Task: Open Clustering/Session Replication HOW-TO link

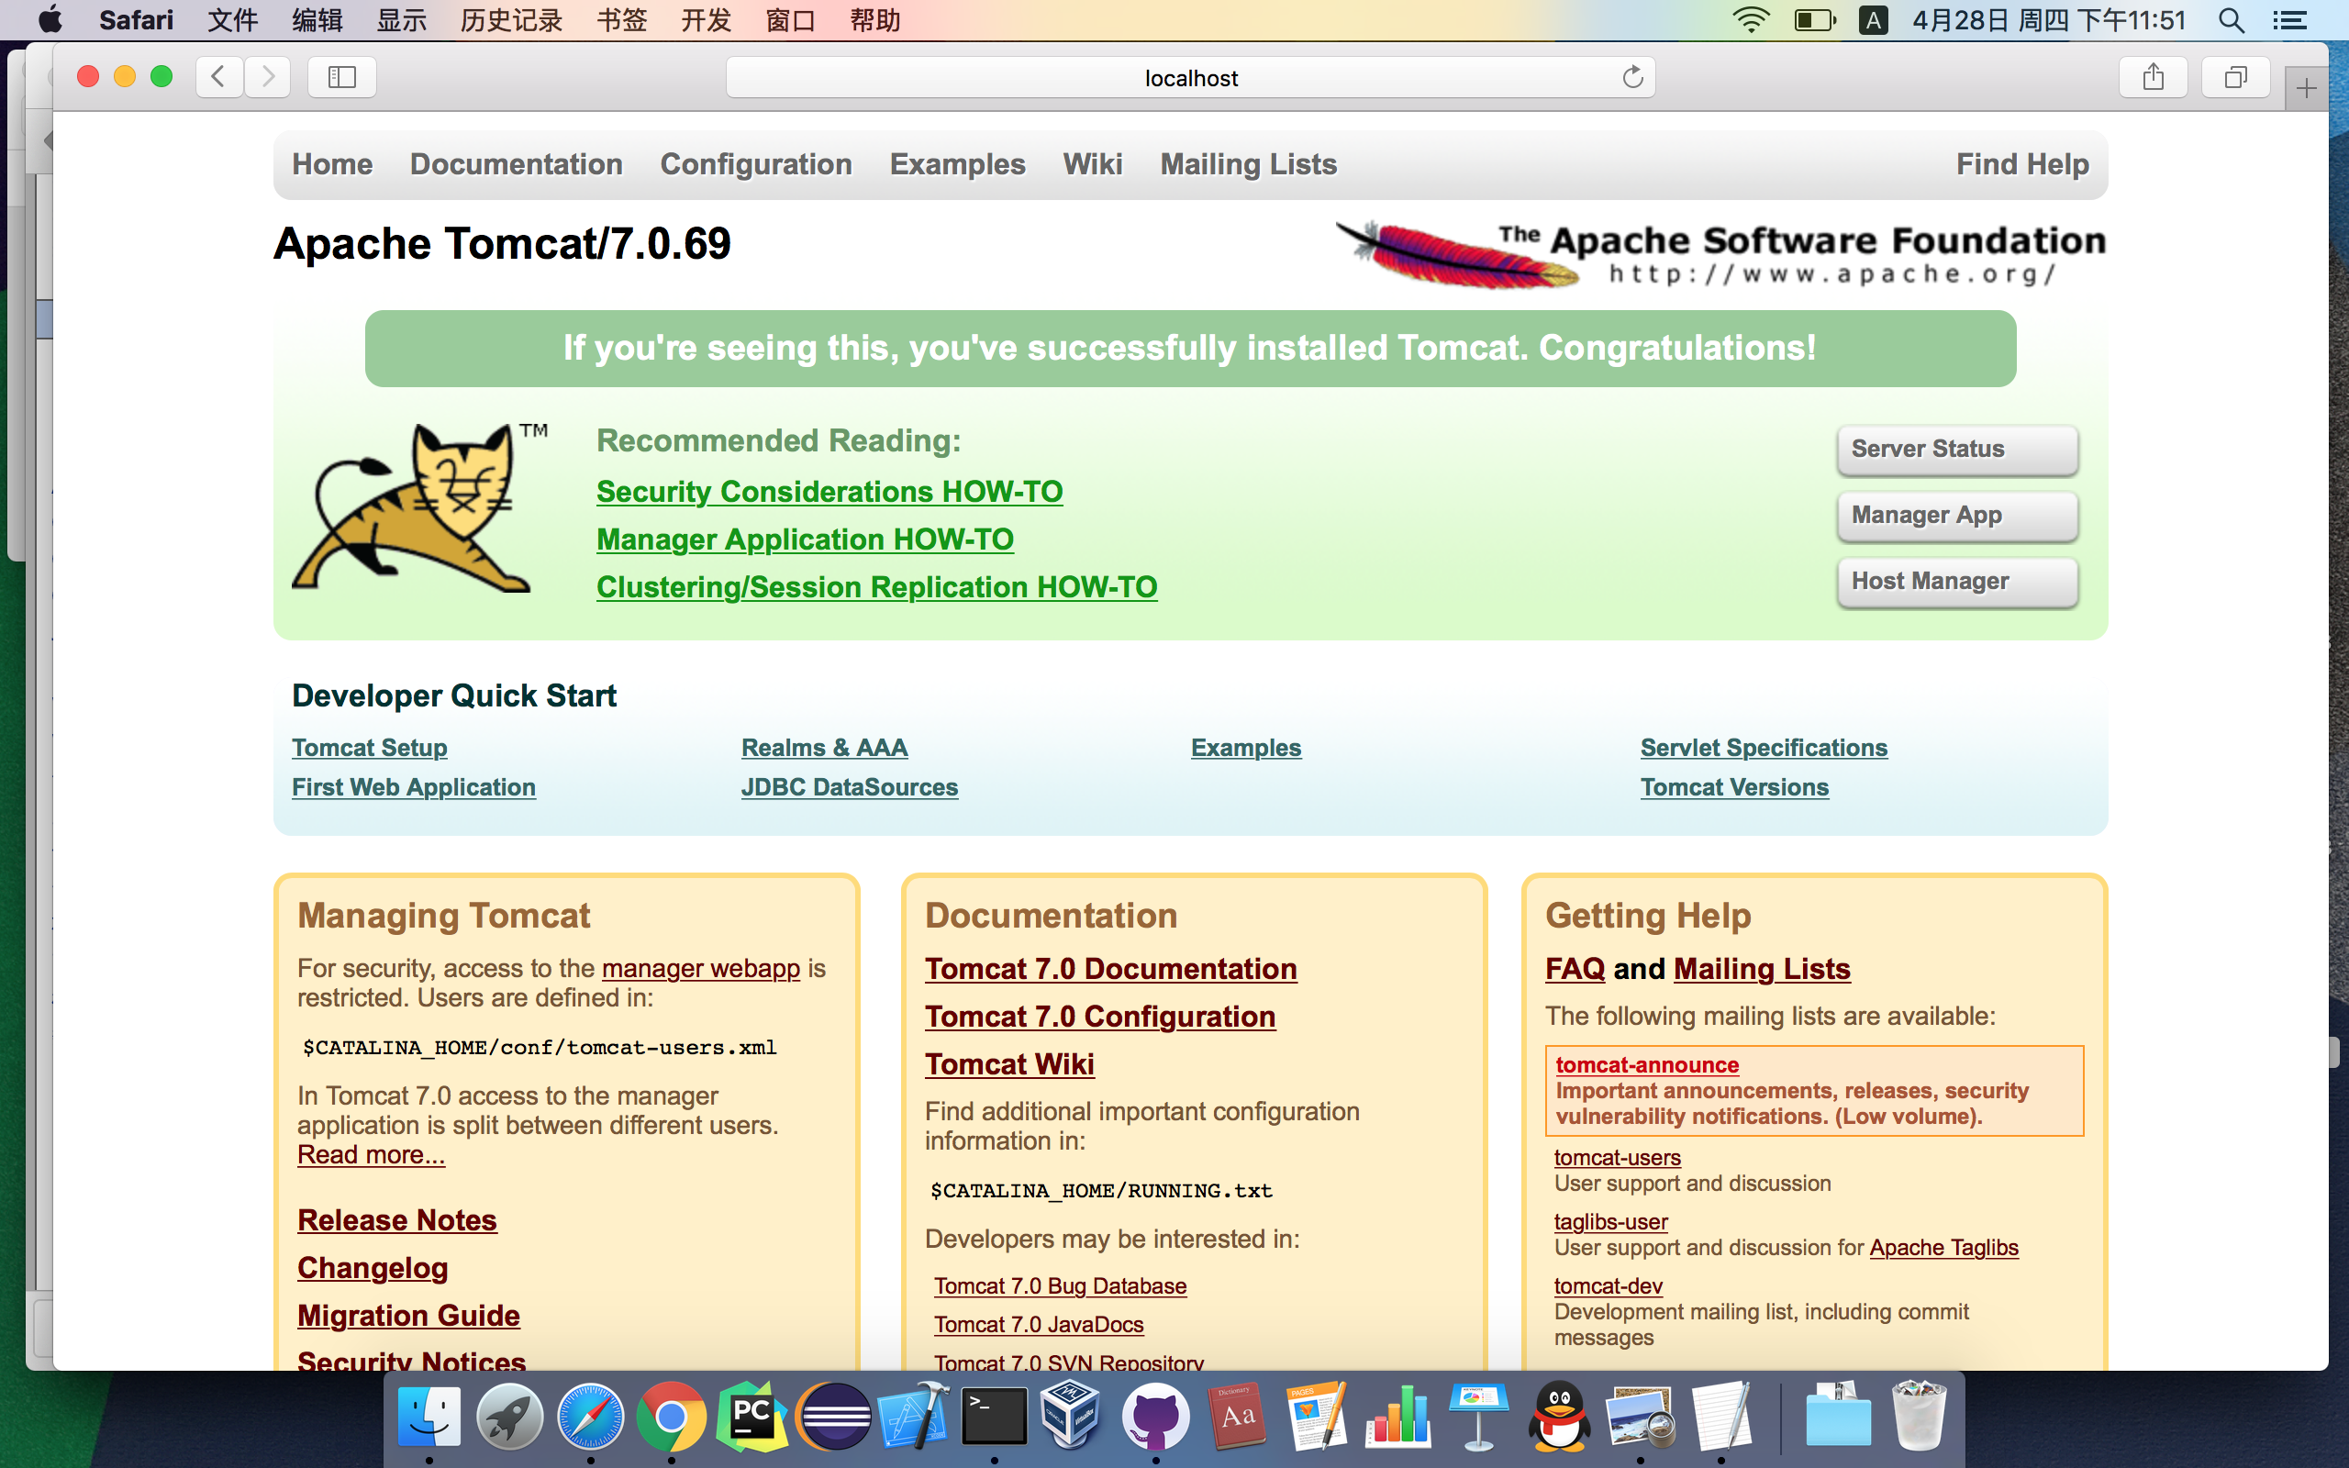Action: [876, 586]
